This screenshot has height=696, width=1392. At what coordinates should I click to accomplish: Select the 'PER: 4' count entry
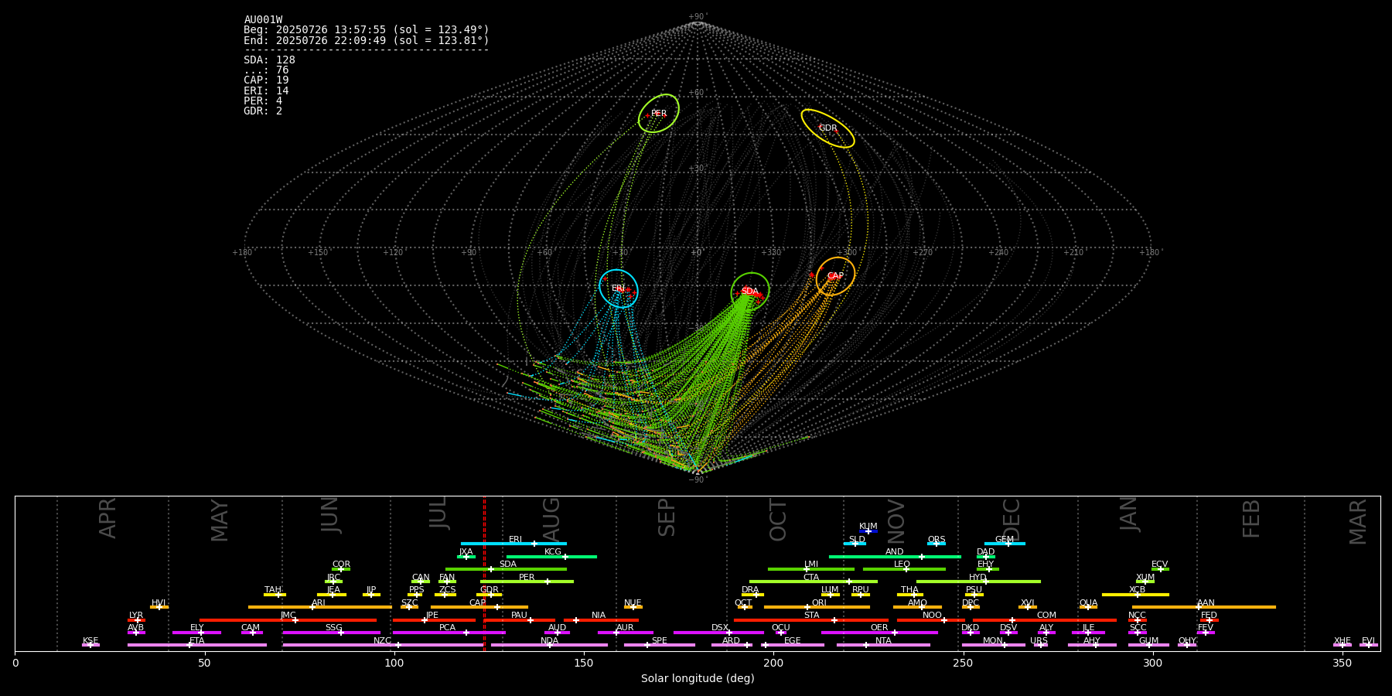(263, 101)
